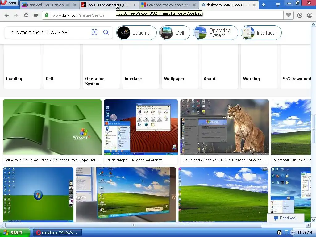
Task: Open XP desktop with start menu thumbnail
Action: (x=291, y=190)
